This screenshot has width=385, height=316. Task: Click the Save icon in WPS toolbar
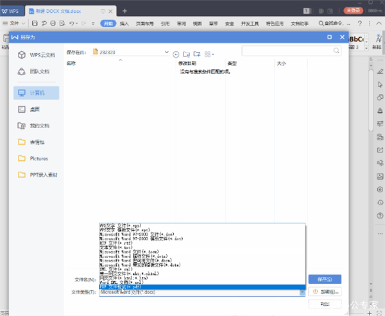click(35, 23)
